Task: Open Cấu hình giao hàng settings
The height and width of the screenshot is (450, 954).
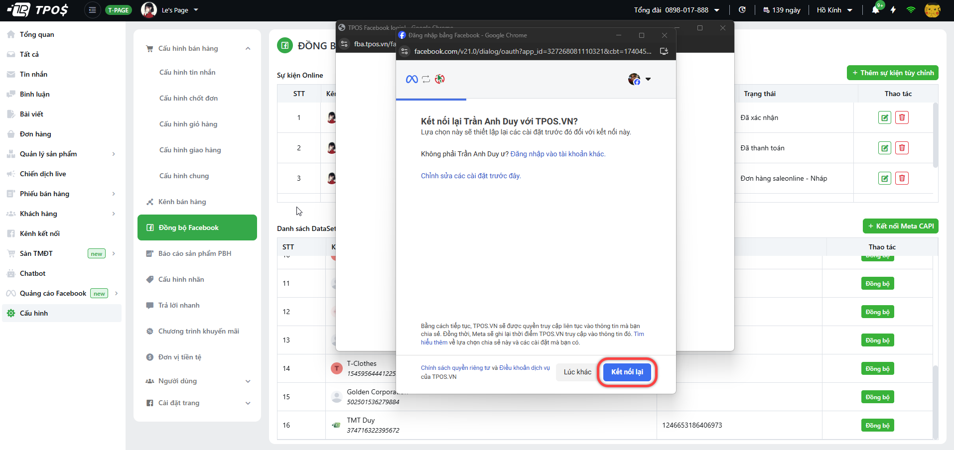Action: point(190,150)
